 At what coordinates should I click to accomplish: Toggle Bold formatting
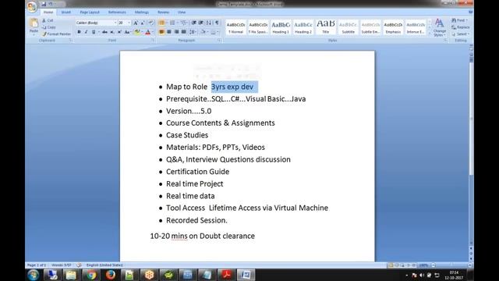[x=79, y=32]
